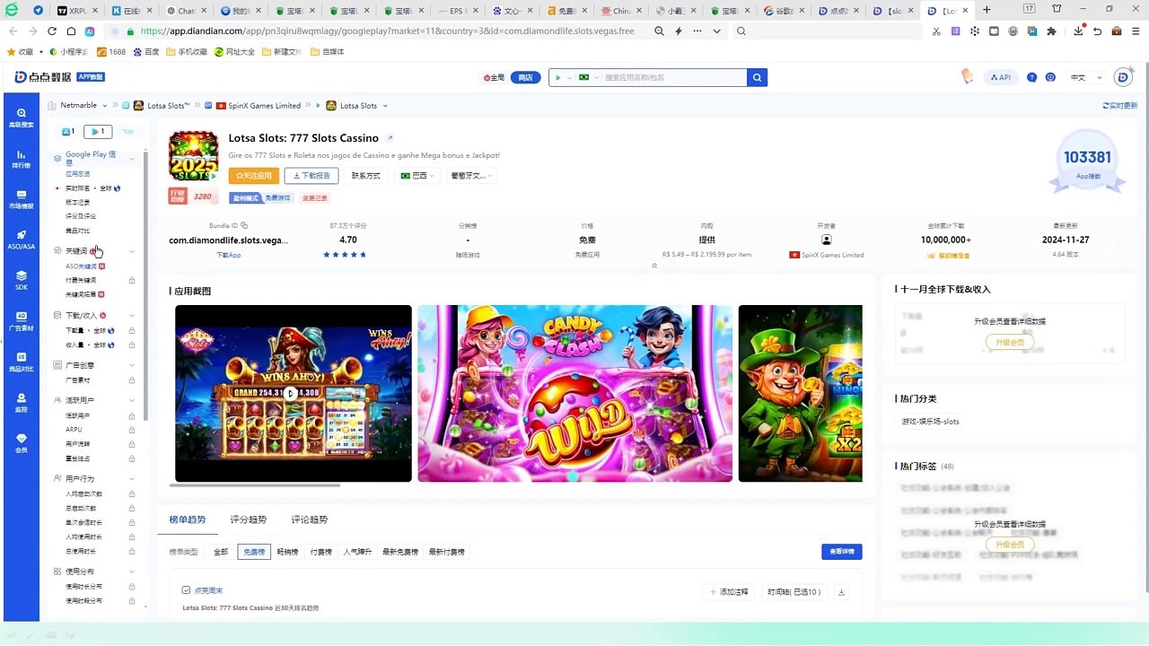Select the 付费榜 chart type

pos(321,552)
